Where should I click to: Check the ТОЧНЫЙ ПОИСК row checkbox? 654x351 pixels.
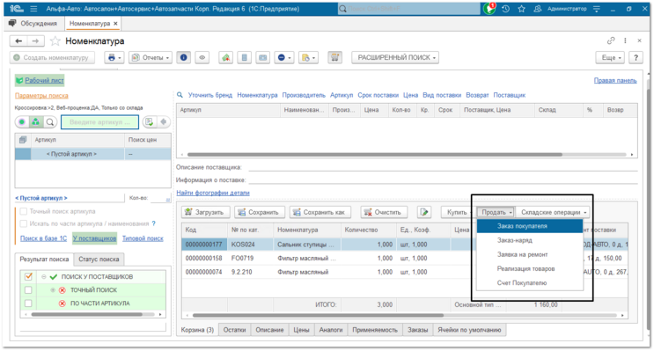click(28, 289)
